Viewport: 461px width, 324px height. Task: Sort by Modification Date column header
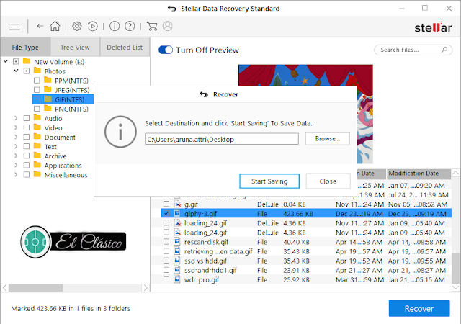pos(419,174)
